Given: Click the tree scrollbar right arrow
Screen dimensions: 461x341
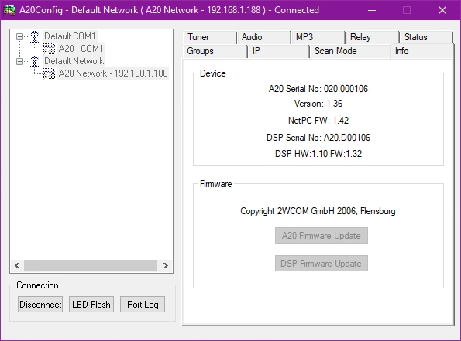Looking at the screenshot, I should pyautogui.click(x=166, y=265).
